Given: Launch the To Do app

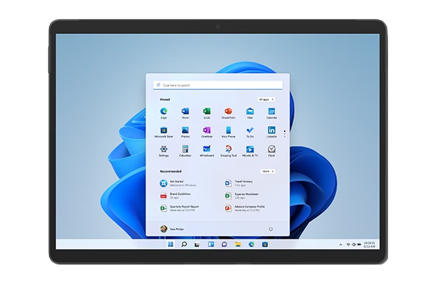Looking at the screenshot, I should click(250, 132).
